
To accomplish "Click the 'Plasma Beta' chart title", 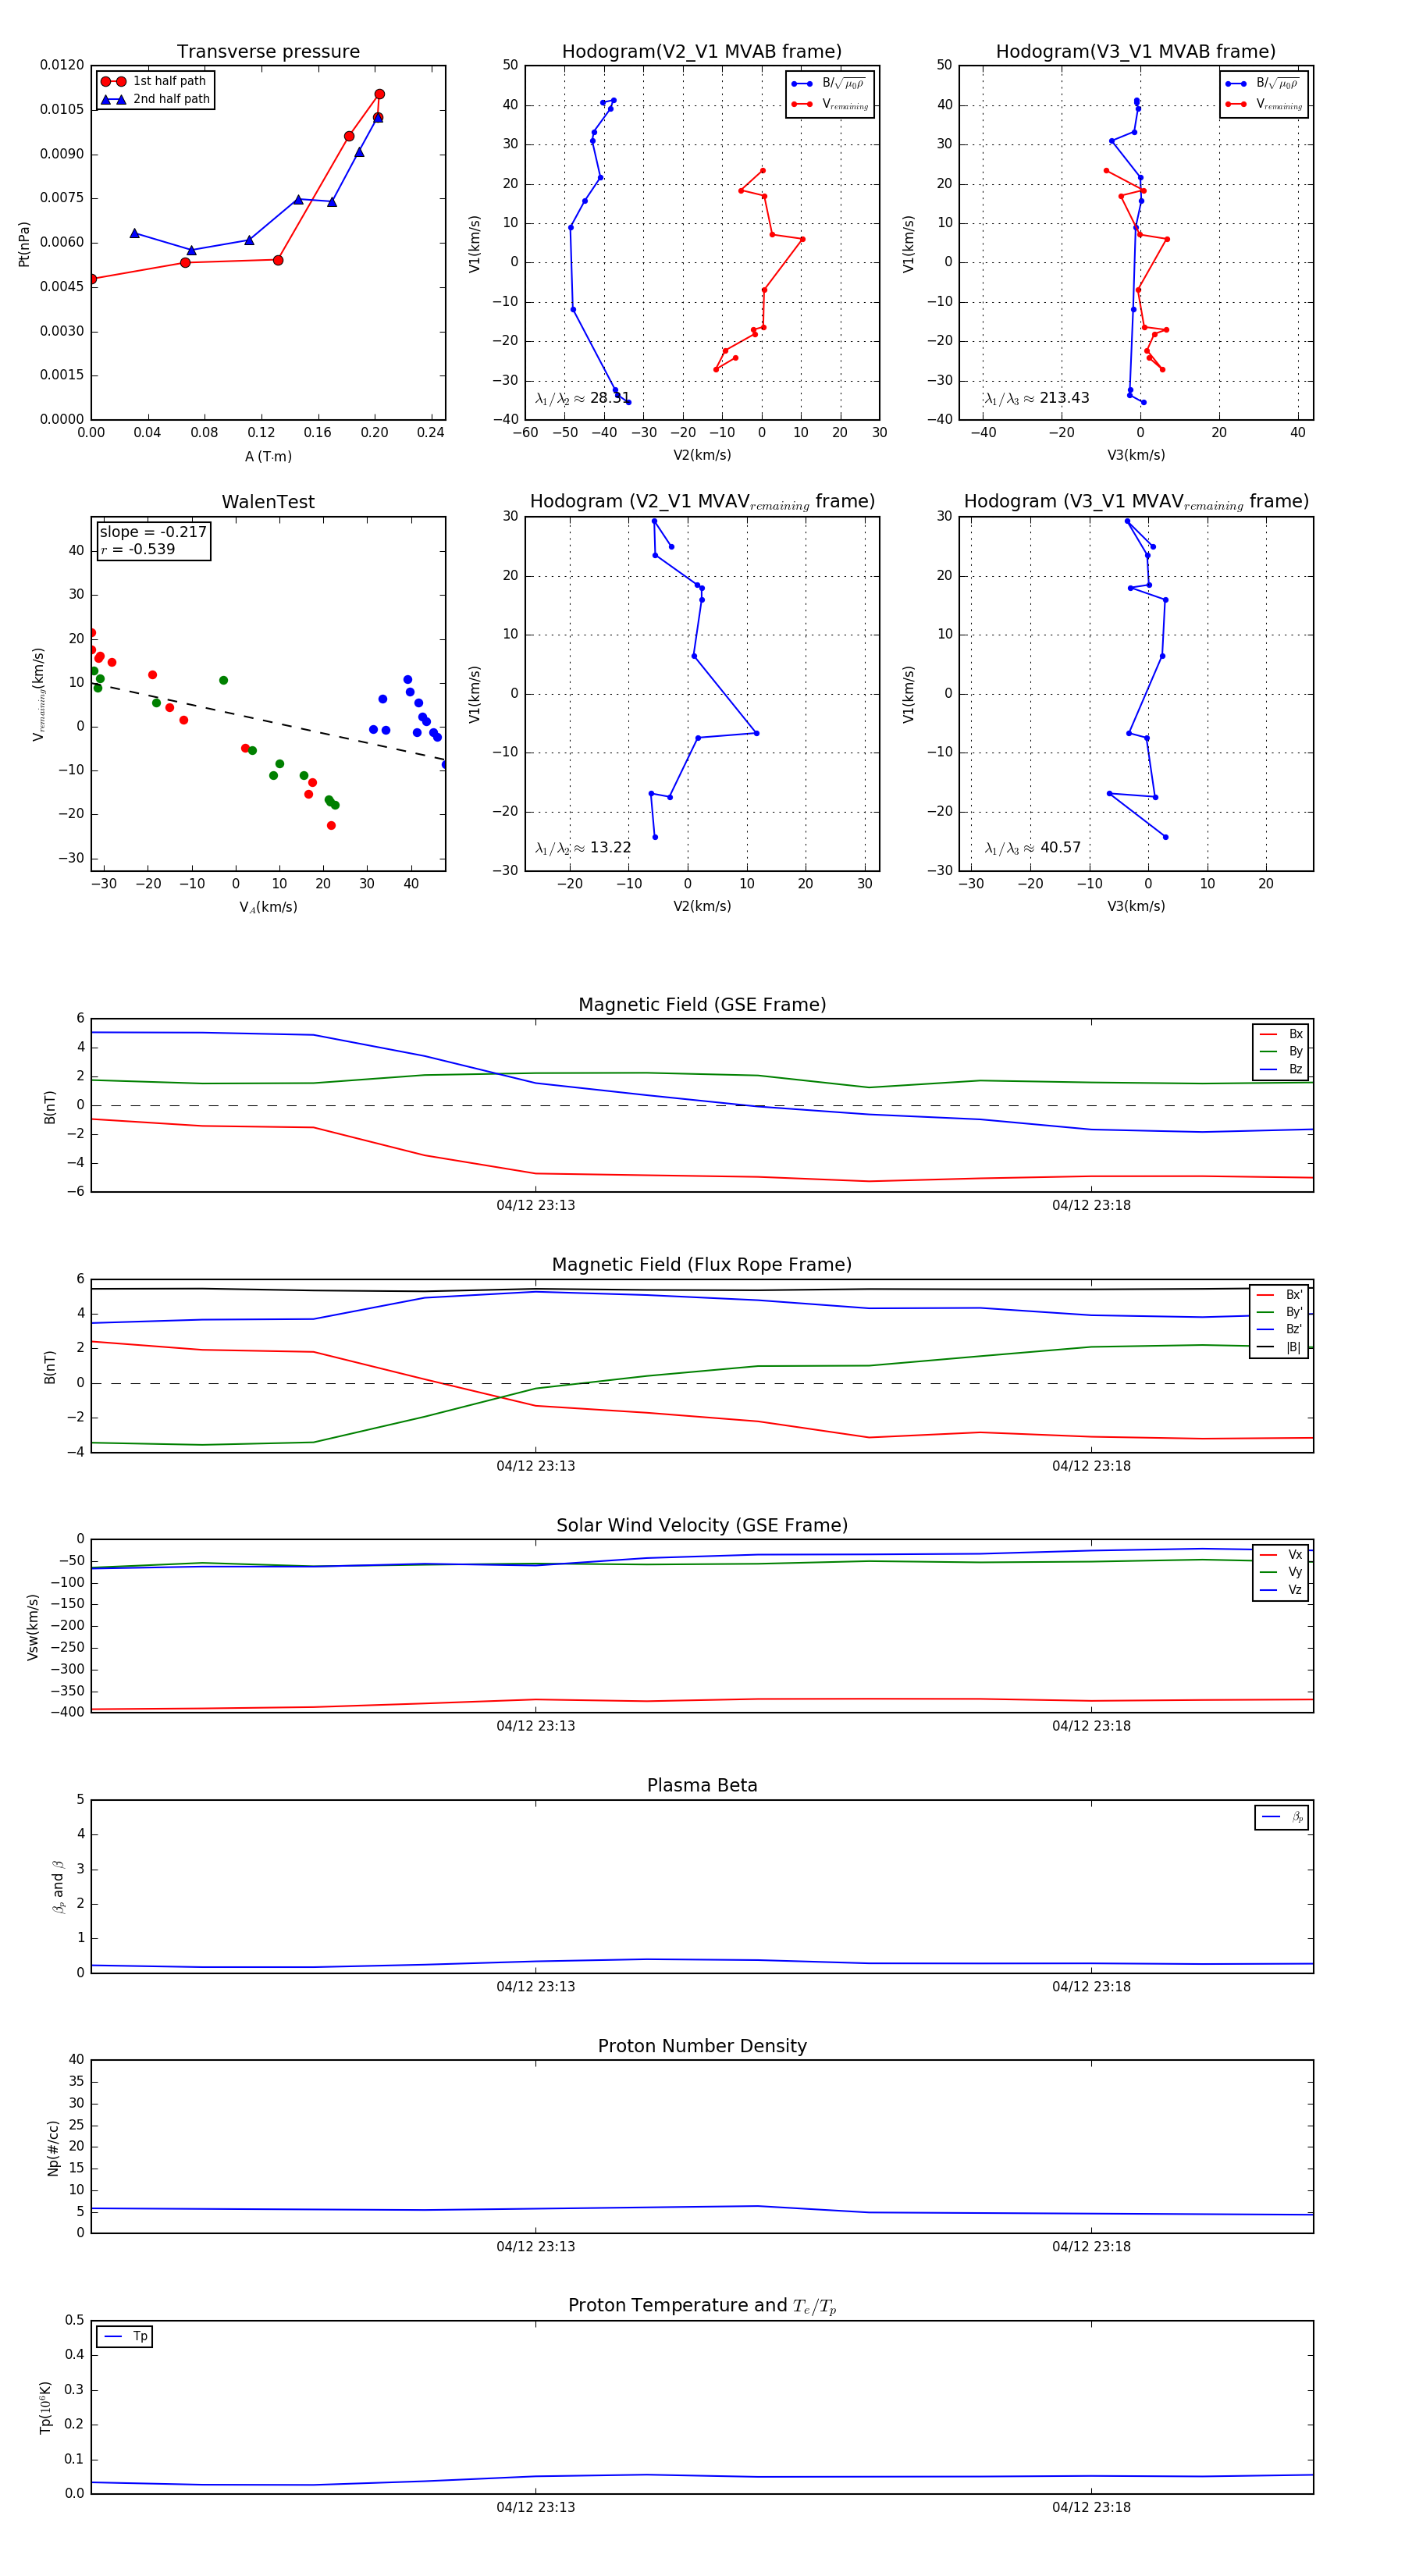I will [x=702, y=1785].
